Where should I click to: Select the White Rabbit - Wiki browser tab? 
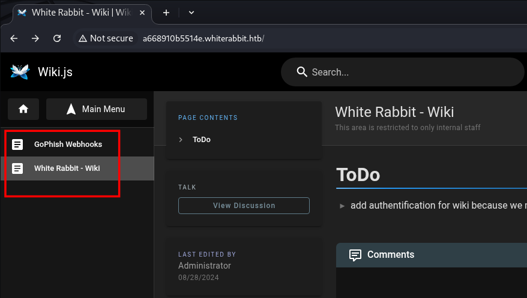[x=78, y=13]
